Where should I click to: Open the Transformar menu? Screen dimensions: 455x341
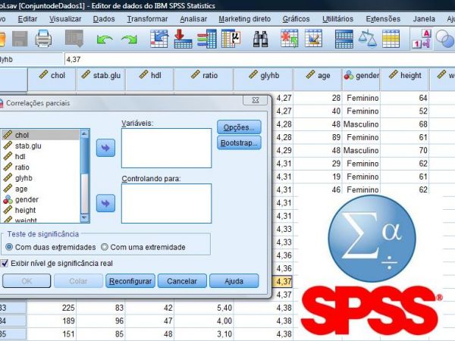click(x=149, y=18)
